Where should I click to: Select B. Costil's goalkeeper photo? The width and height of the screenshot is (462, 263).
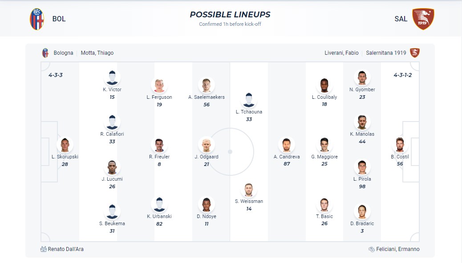click(x=400, y=145)
